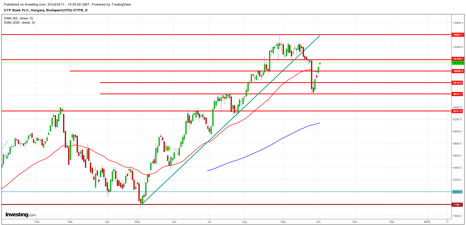Select the 10607.1 red price label

click(457, 35)
